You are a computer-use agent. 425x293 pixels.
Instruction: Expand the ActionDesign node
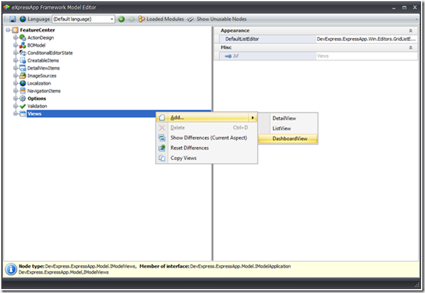(15, 38)
